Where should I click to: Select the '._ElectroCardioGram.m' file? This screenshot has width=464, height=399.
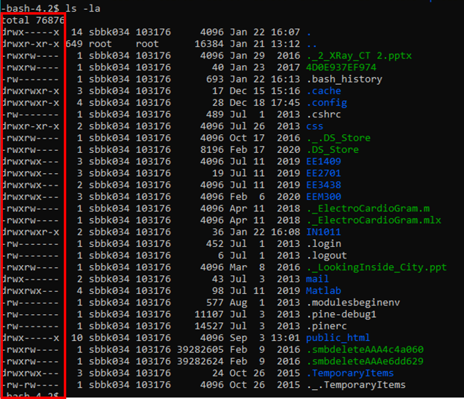point(368,209)
